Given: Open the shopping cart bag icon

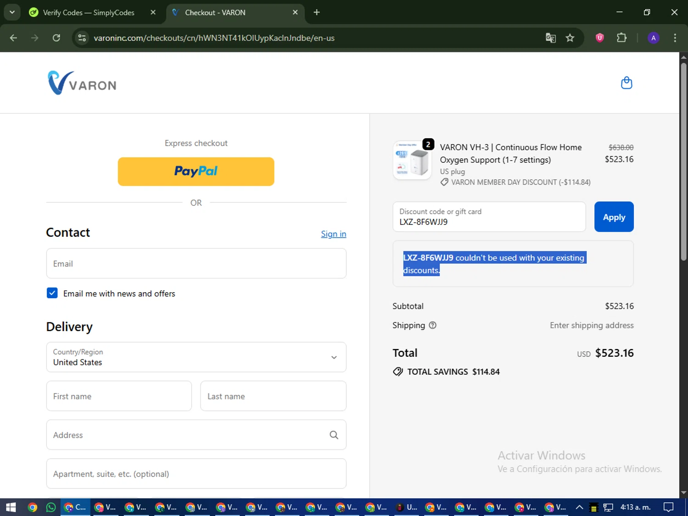Looking at the screenshot, I should click(626, 83).
